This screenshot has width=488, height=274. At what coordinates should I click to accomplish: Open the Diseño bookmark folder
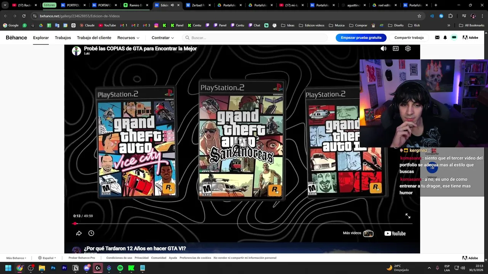[x=396, y=25]
